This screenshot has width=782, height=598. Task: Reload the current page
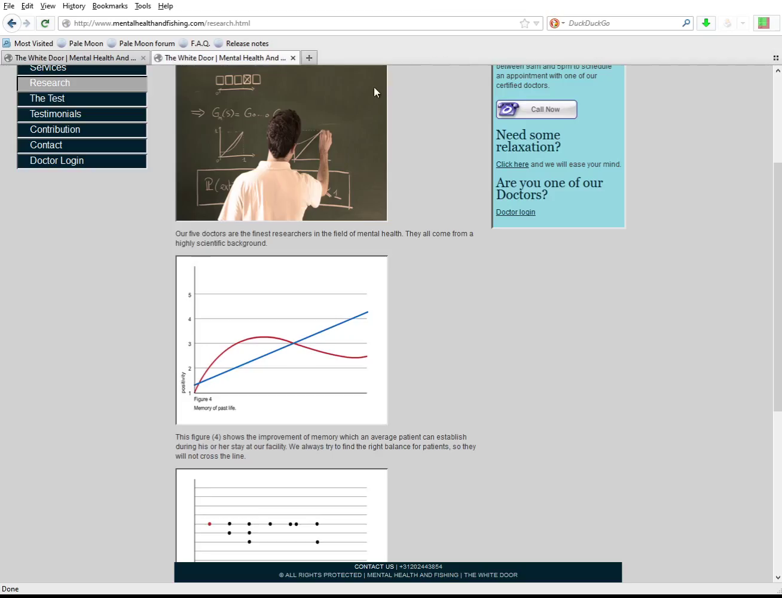[45, 23]
